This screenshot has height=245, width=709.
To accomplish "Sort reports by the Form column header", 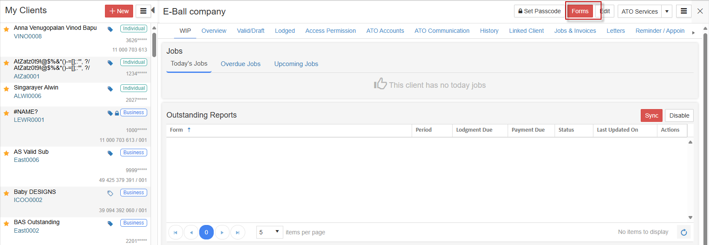I will (177, 130).
